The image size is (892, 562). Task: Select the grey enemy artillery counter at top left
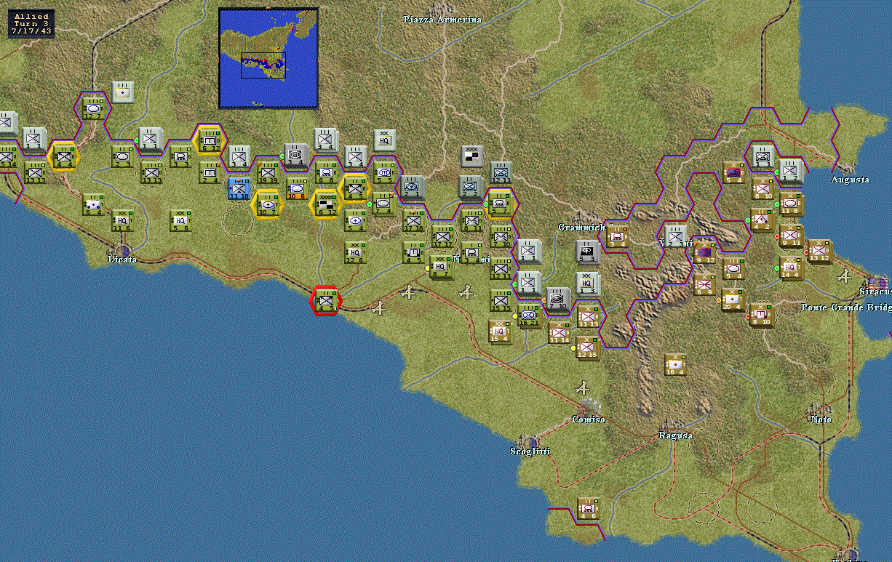point(122,92)
